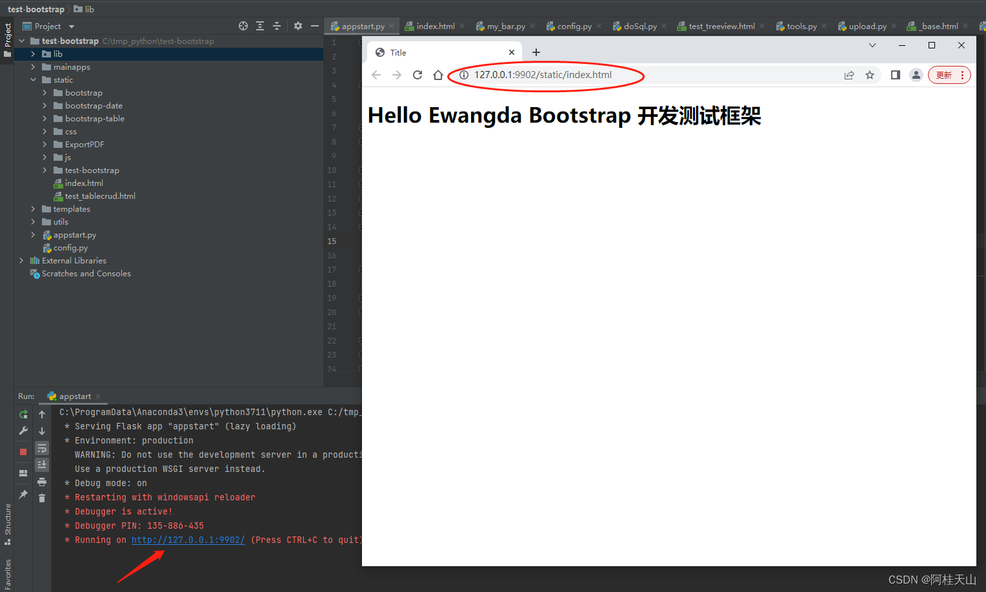Open the http://127.0.0.1:9902/ link

point(188,539)
